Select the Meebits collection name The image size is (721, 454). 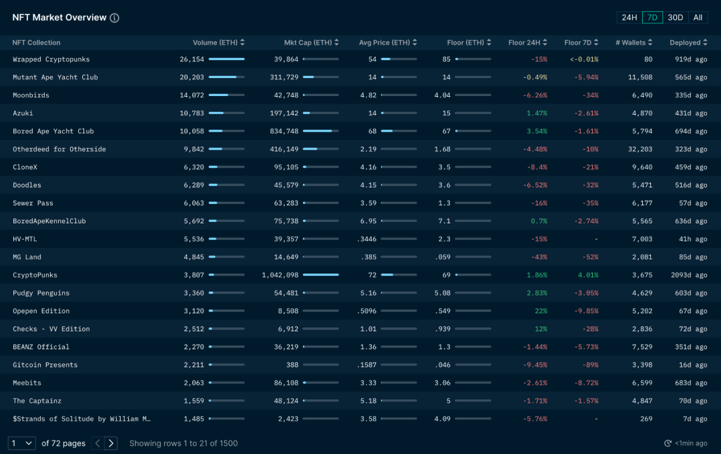click(27, 383)
